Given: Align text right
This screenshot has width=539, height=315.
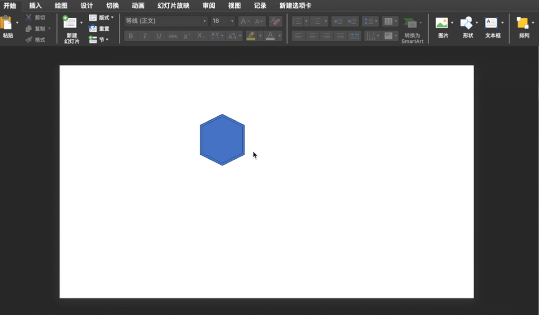Looking at the screenshot, I should coord(326,36).
